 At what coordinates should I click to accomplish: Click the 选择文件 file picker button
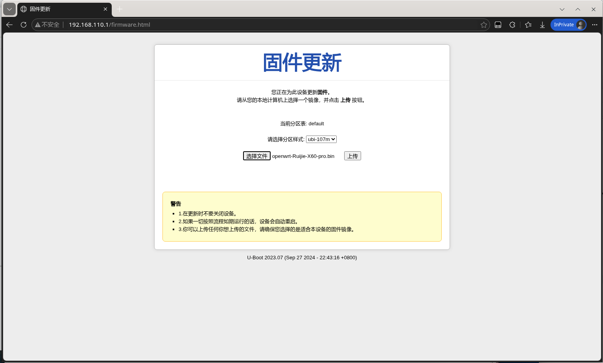[256, 156]
